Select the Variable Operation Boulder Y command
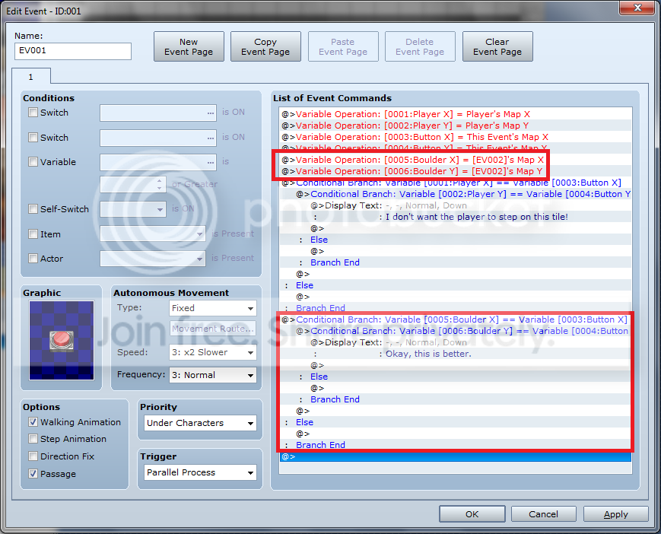This screenshot has width=661, height=534. pyautogui.click(x=456, y=171)
